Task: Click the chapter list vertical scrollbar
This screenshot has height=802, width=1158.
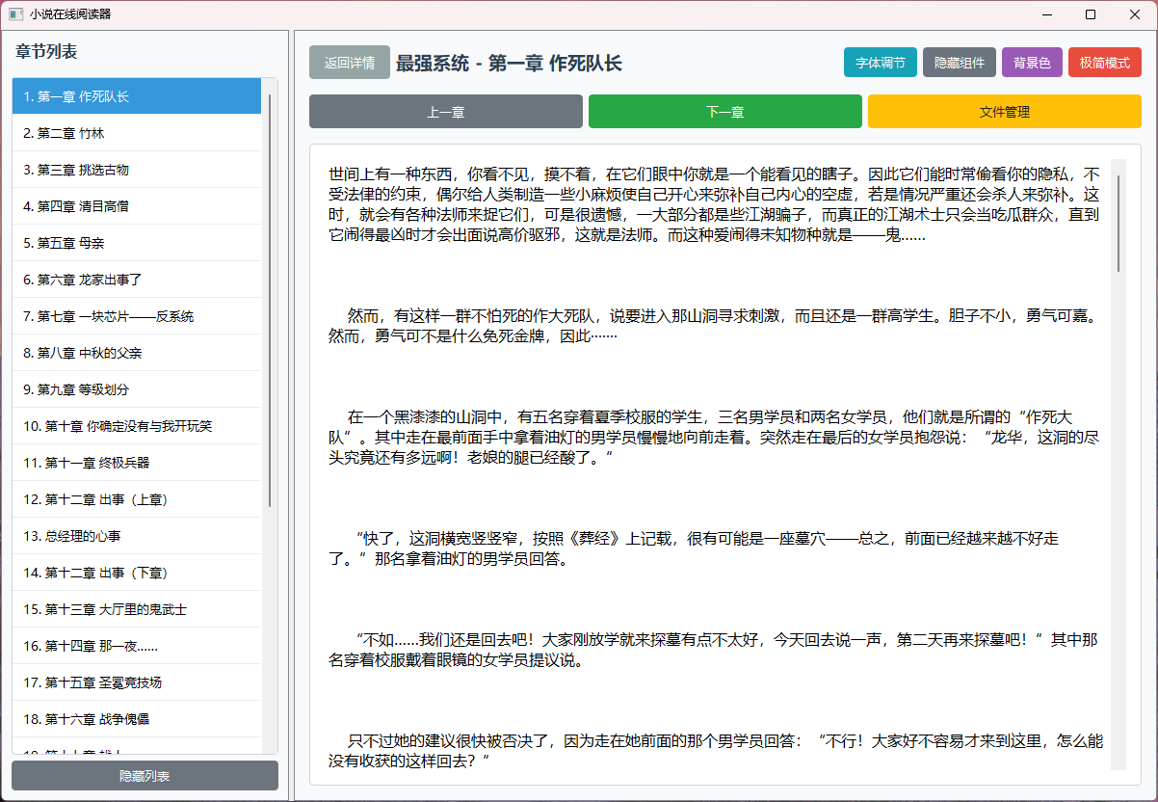Action: tap(270, 299)
